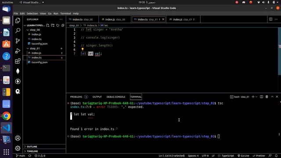Kill the terminal with trash icon

[267, 97]
